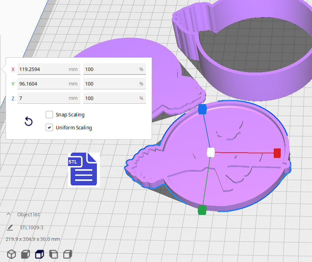Click the Z dimension field showing 7 mm
The height and width of the screenshot is (262, 312).
pyautogui.click(x=43, y=98)
